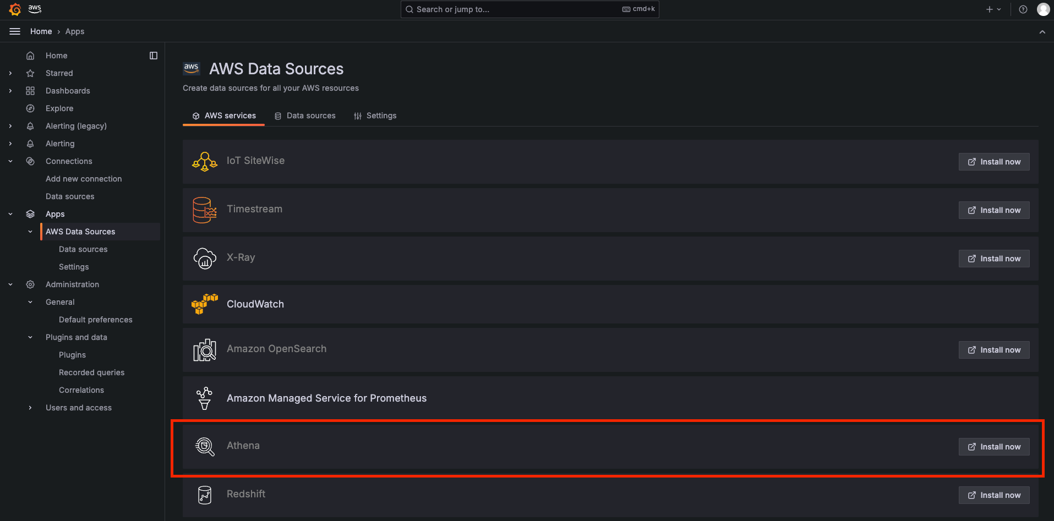Image resolution: width=1054 pixels, height=521 pixels.
Task: Click the CloudWatch service icon
Action: [x=204, y=304]
